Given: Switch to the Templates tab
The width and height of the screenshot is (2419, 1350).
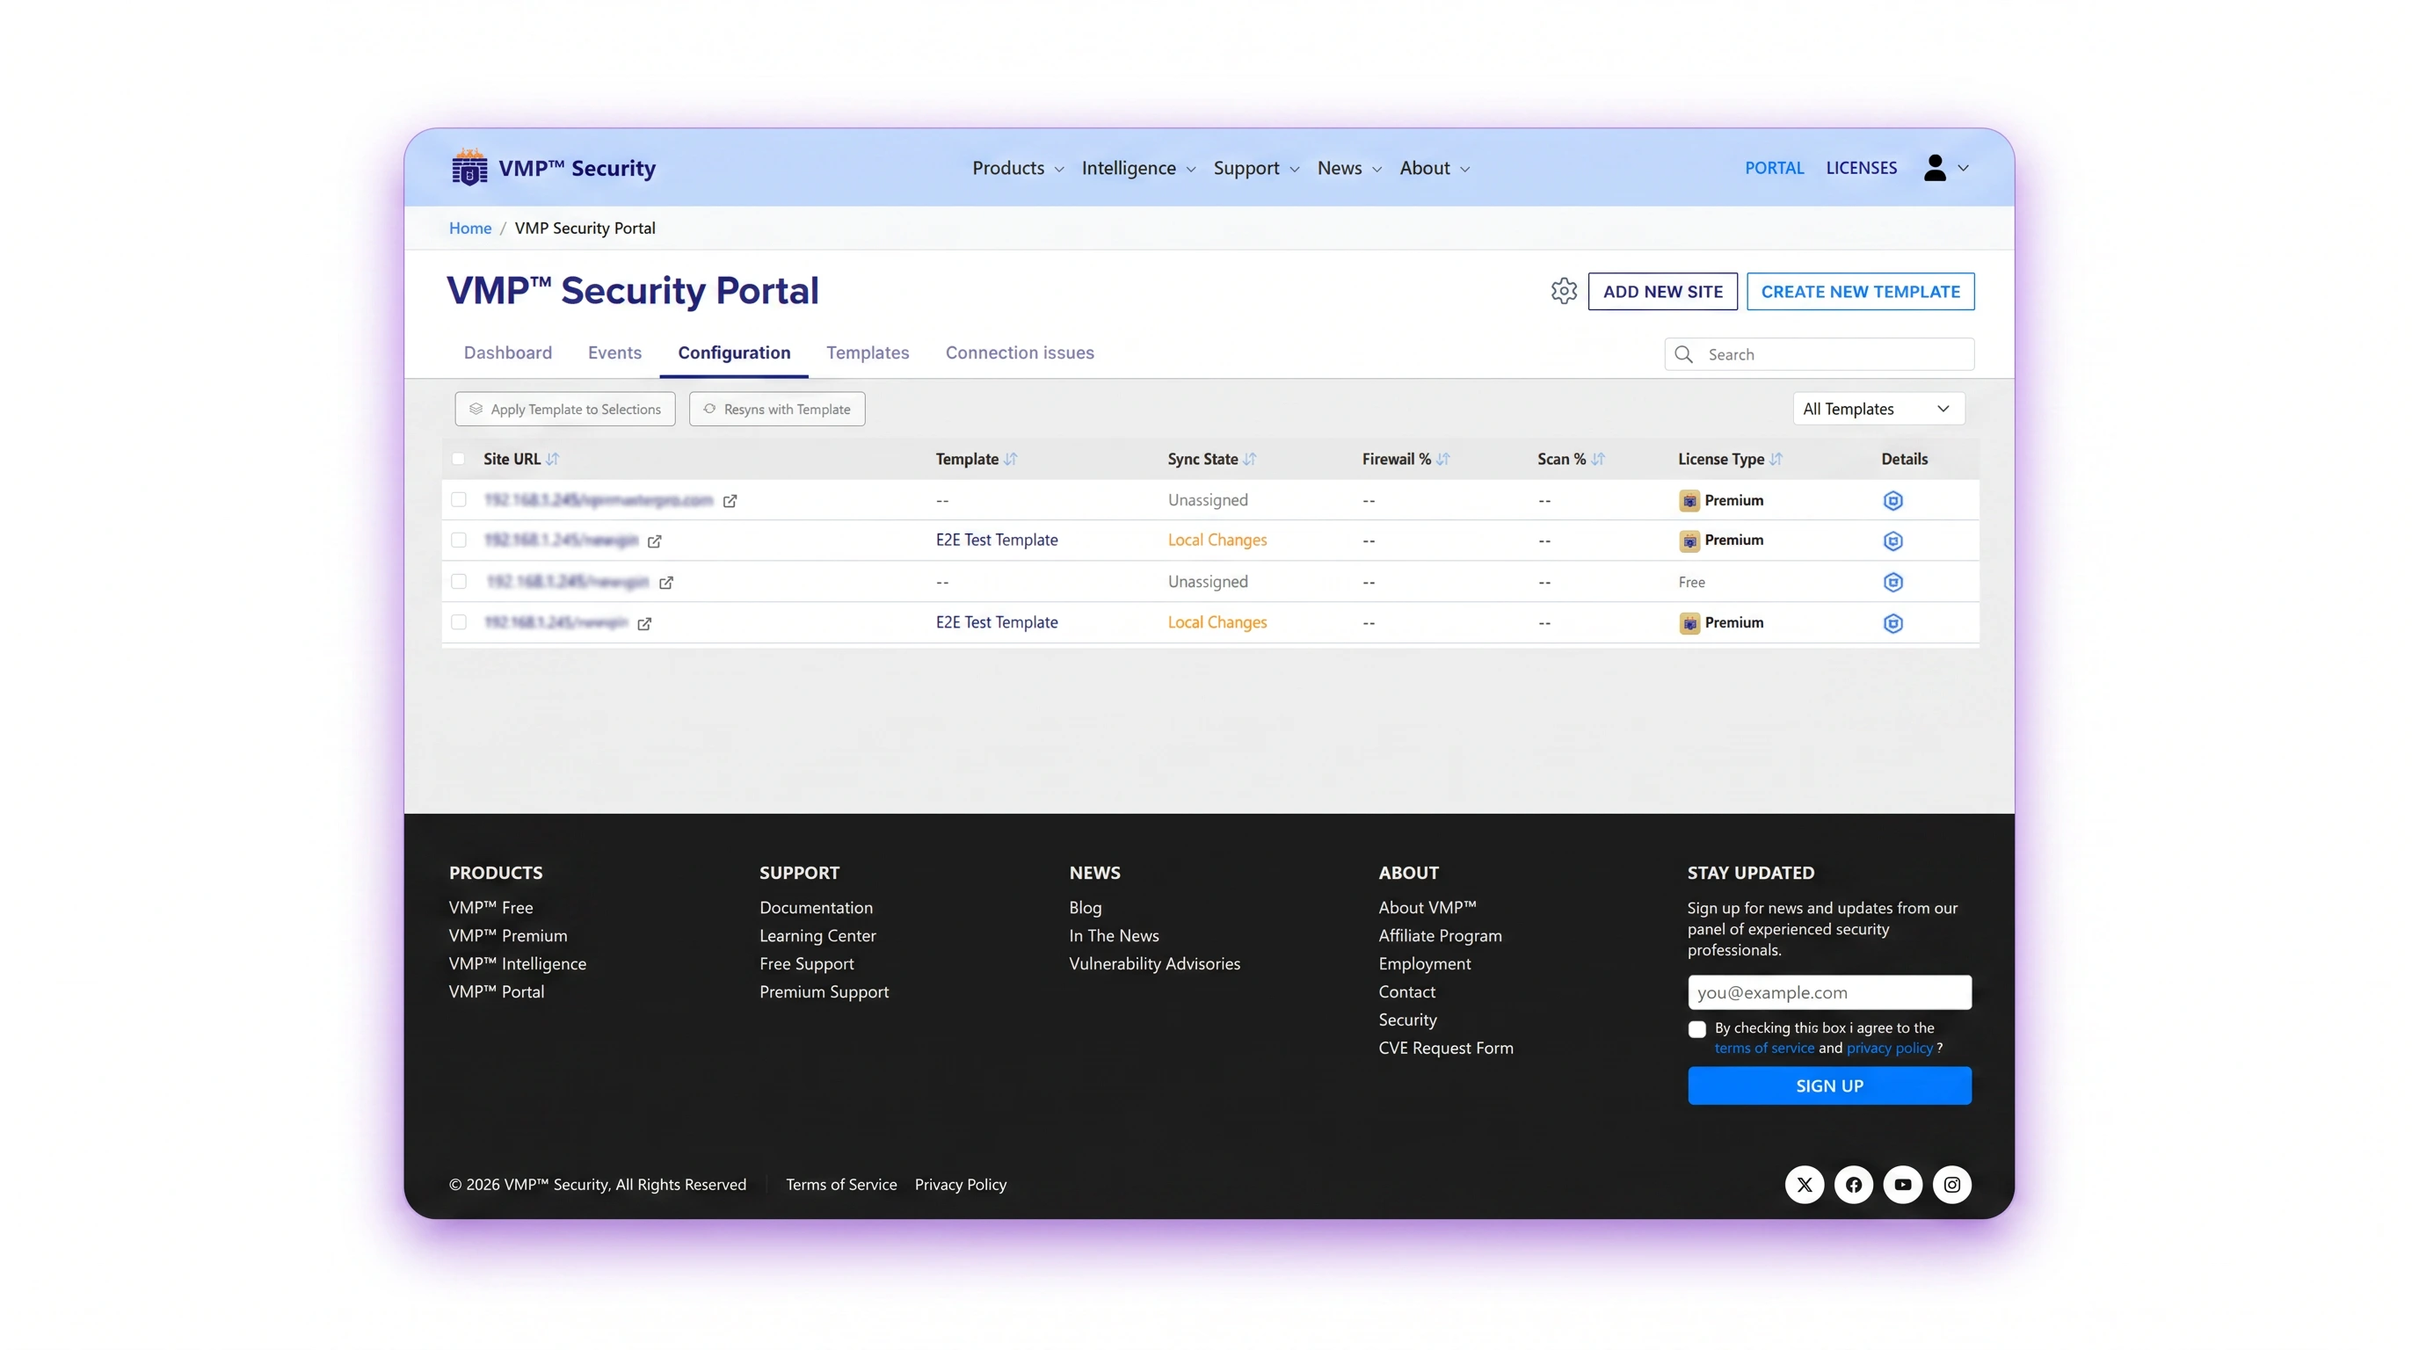Looking at the screenshot, I should (868, 353).
